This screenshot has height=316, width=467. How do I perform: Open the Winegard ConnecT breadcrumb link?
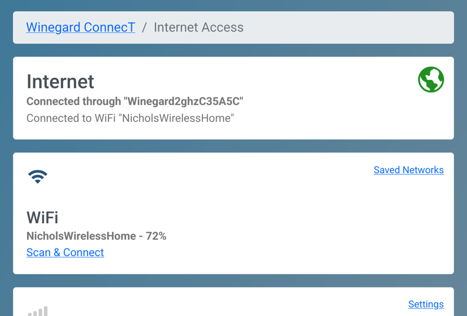tap(81, 27)
